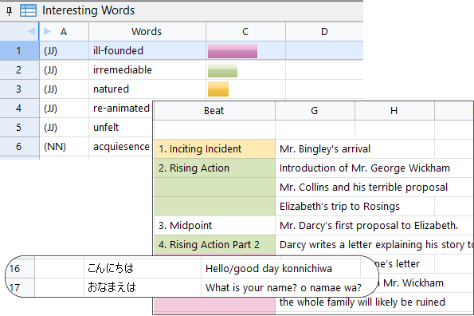Click the cell 'unfelt'
474x316 pixels.
[x=121, y=127]
